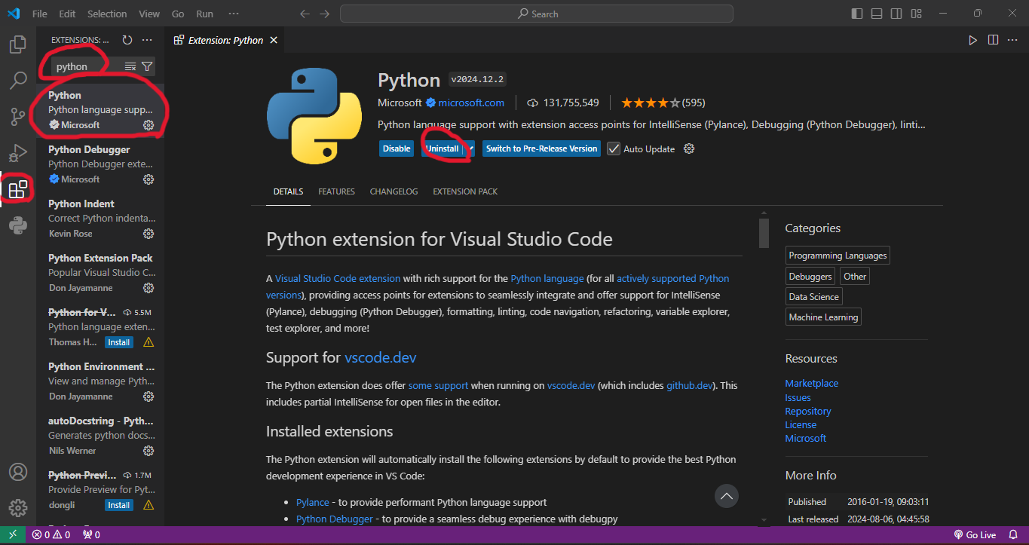Open the Edit menu
The width and height of the screenshot is (1029, 545).
[x=67, y=14]
